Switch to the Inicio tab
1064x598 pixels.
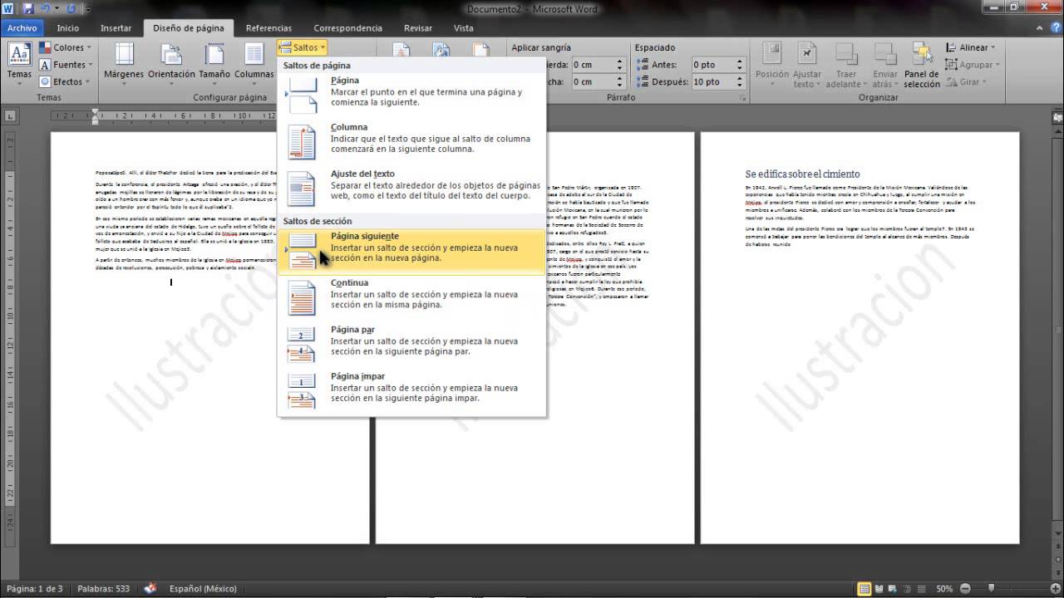pyautogui.click(x=68, y=27)
